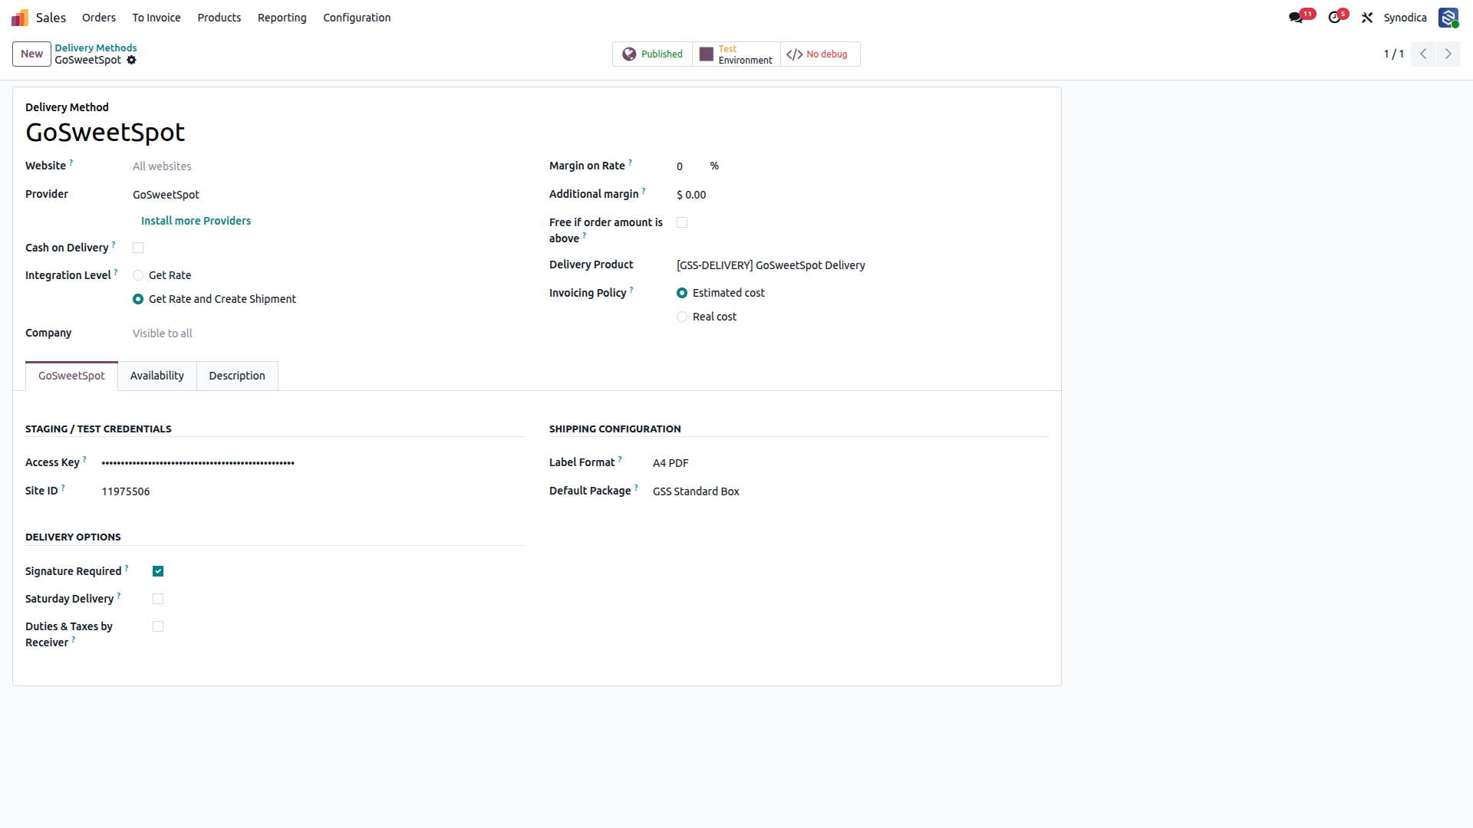
Task: Enable Duties & Taxes by Receiver
Action: tap(158, 626)
